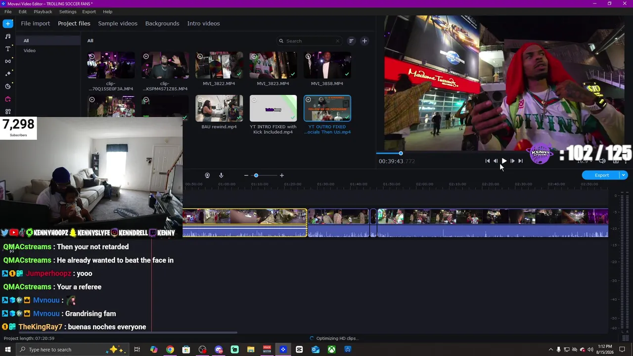Viewport: 633px width, 356px height.
Task: Open the Sounds music-note tab
Action: 8,36
